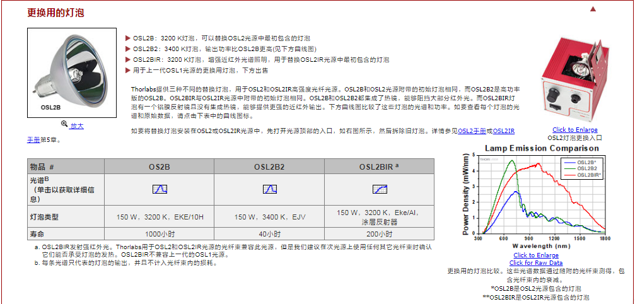Open the OSL2B2 spectrum graph icon
The width and height of the screenshot is (635, 304).
(269, 189)
